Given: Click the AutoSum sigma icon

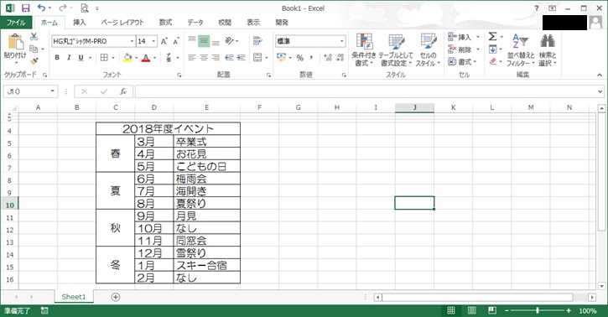Looking at the screenshot, I should 492,37.
